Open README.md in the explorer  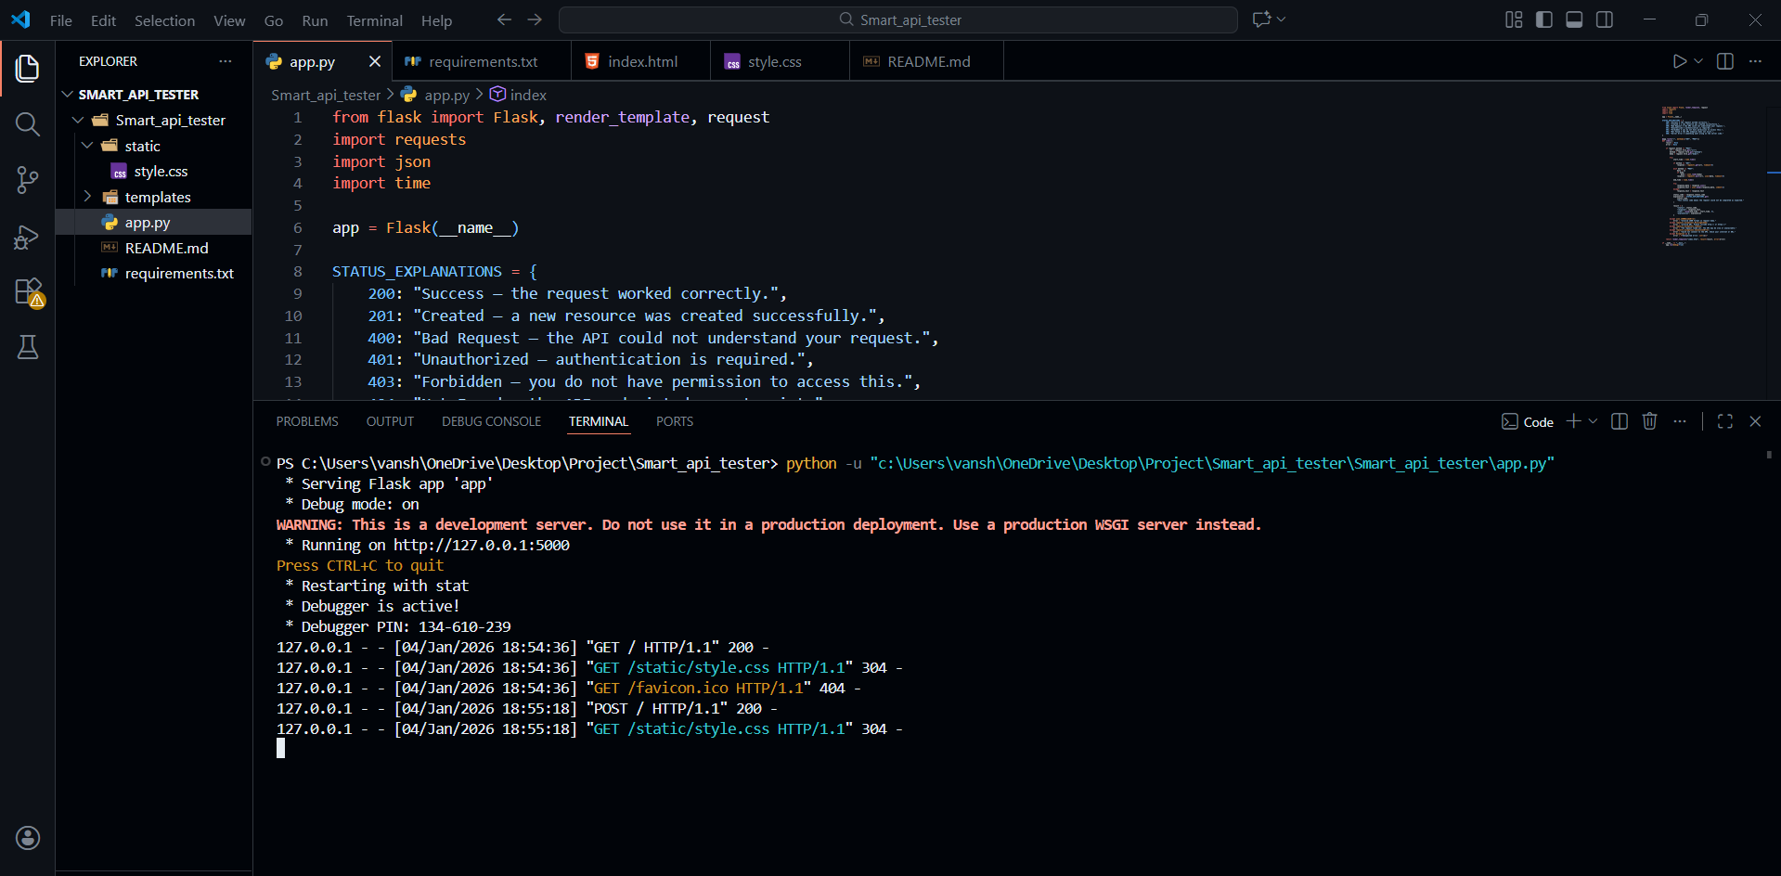pos(166,249)
